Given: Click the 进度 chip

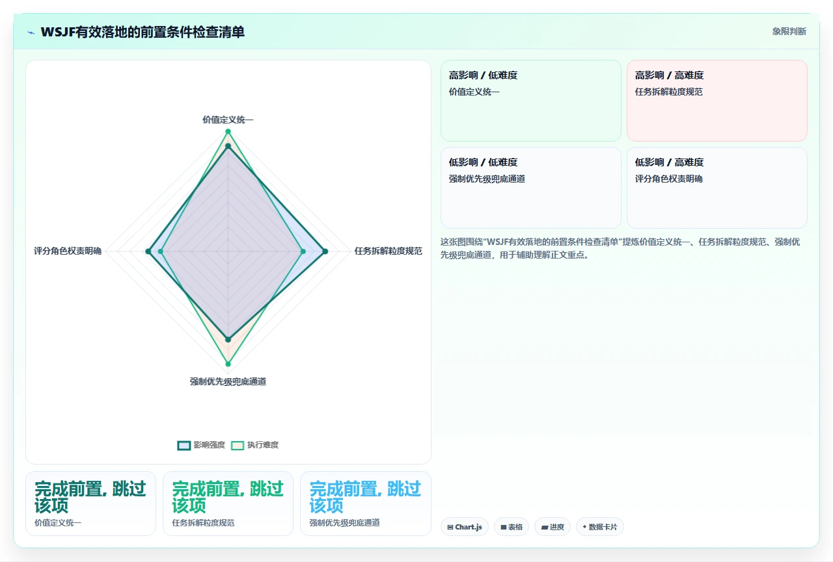Looking at the screenshot, I should pyautogui.click(x=553, y=527).
